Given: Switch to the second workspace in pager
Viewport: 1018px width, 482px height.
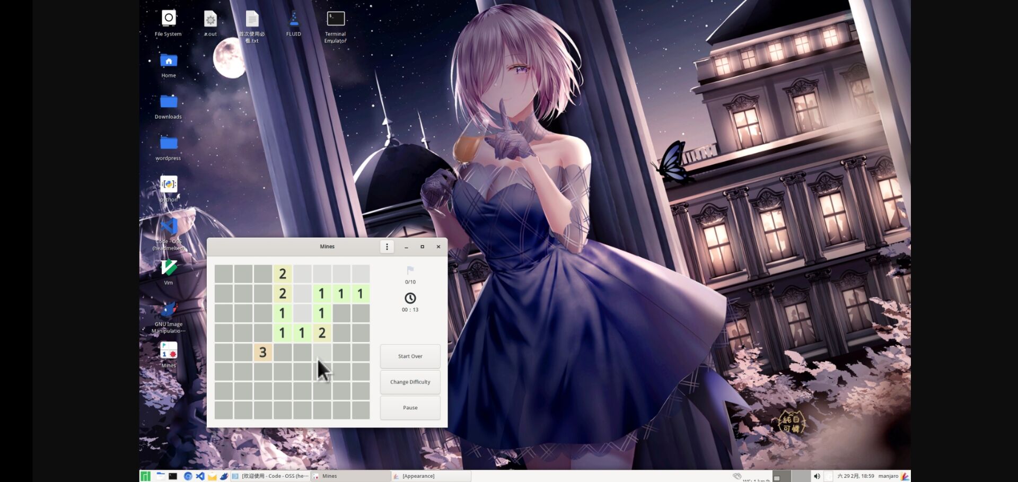Looking at the screenshot, I should pos(801,476).
